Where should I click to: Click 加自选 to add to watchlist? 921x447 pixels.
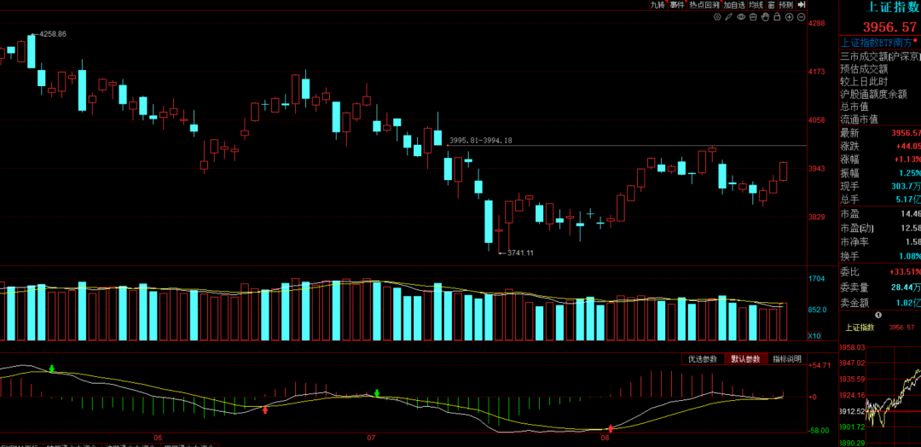tap(734, 5)
